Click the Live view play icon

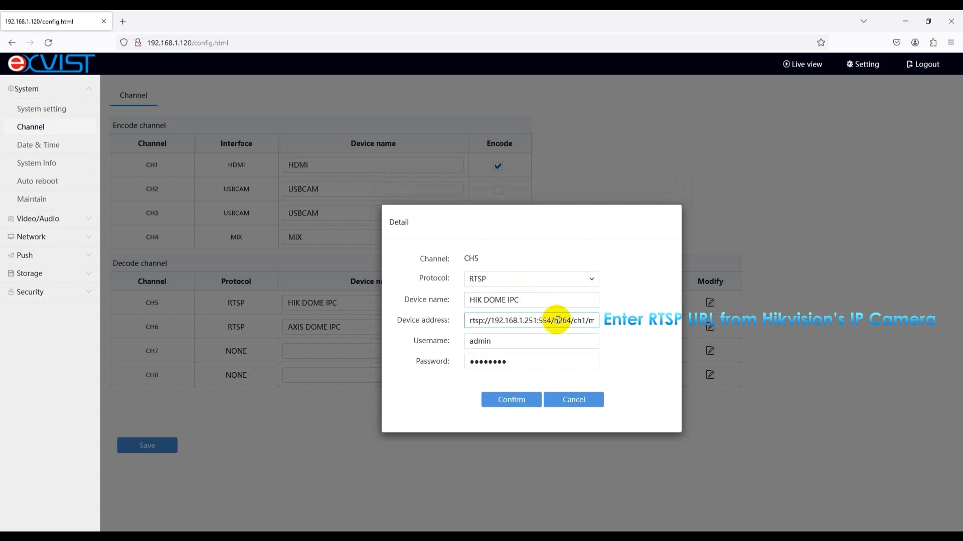coord(787,64)
